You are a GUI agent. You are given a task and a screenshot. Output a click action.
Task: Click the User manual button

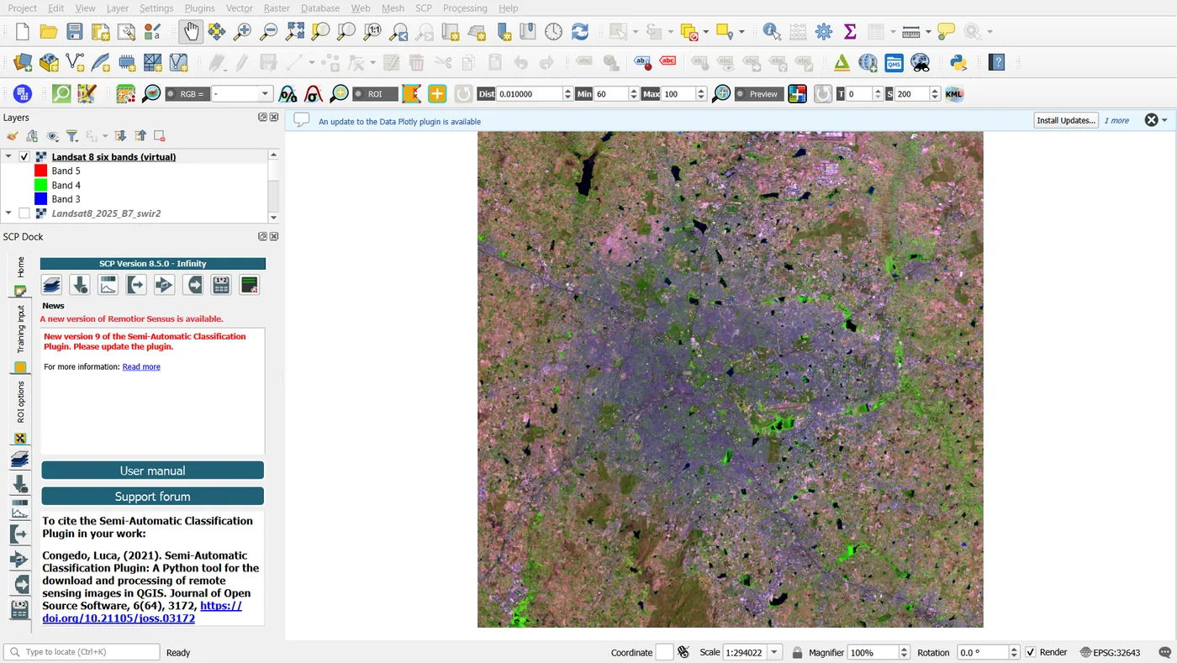coord(152,471)
